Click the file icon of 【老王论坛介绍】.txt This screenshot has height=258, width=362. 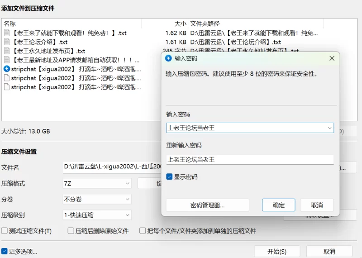click(x=7, y=42)
